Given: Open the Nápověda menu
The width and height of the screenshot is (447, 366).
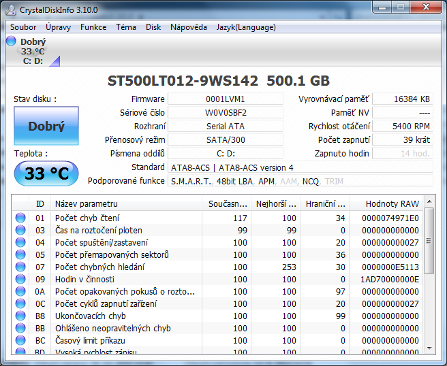Looking at the screenshot, I should click(189, 27).
